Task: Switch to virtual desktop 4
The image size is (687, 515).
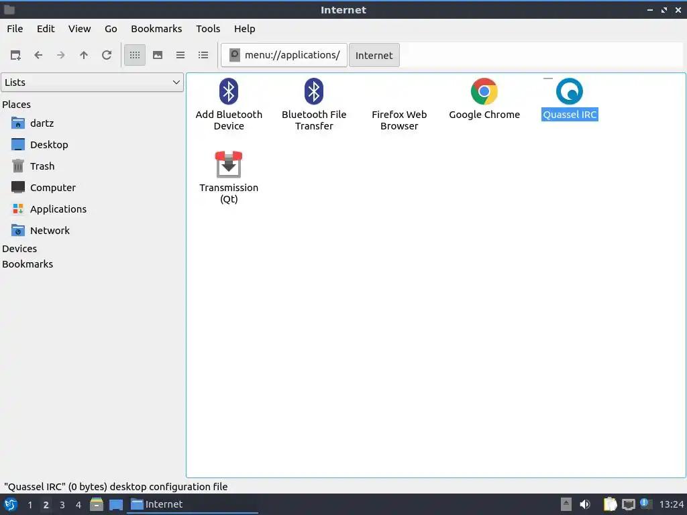Action: (78, 505)
